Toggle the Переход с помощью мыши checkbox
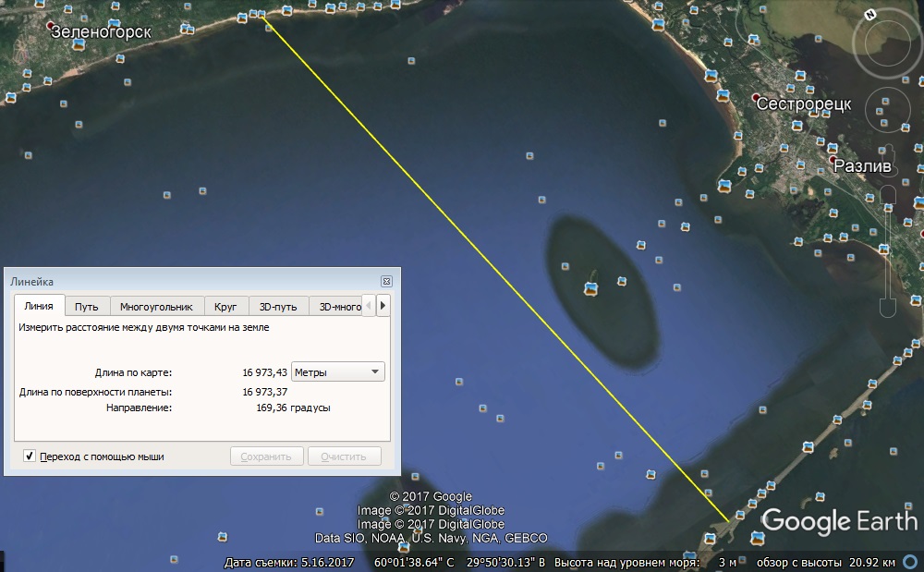Viewport: 924px width, 572px height. coord(29,456)
